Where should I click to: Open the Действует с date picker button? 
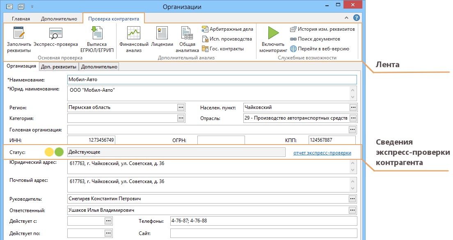[108, 221]
